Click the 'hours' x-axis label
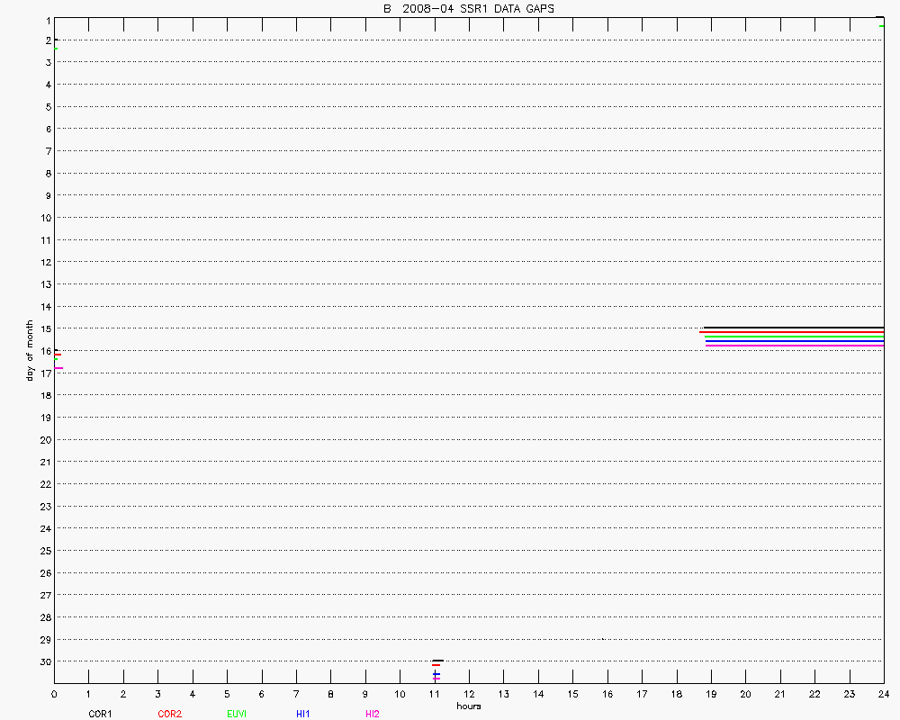Screen dimensions: 900x720 click(468, 706)
